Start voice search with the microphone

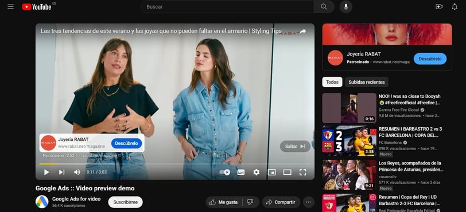(x=346, y=6)
